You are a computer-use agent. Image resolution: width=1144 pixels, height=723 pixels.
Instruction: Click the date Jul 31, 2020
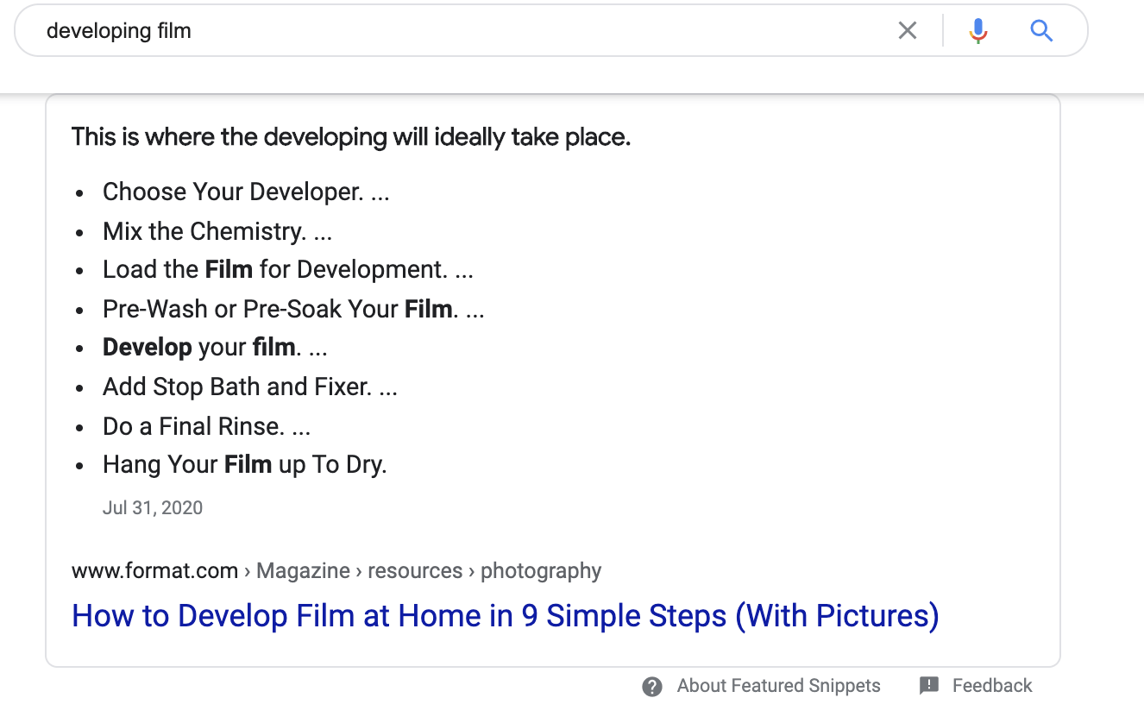153,507
